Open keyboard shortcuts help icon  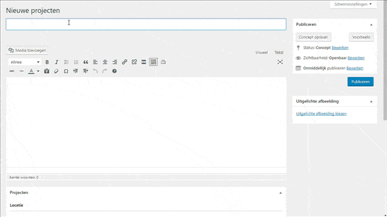click(x=114, y=71)
